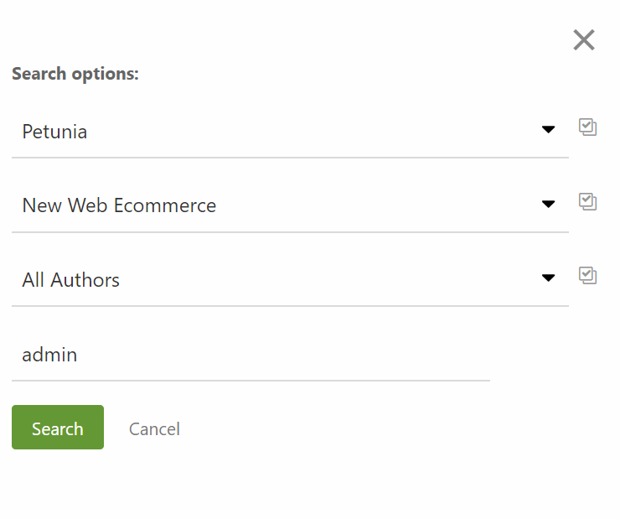Close the search options dialog

pyautogui.click(x=584, y=39)
